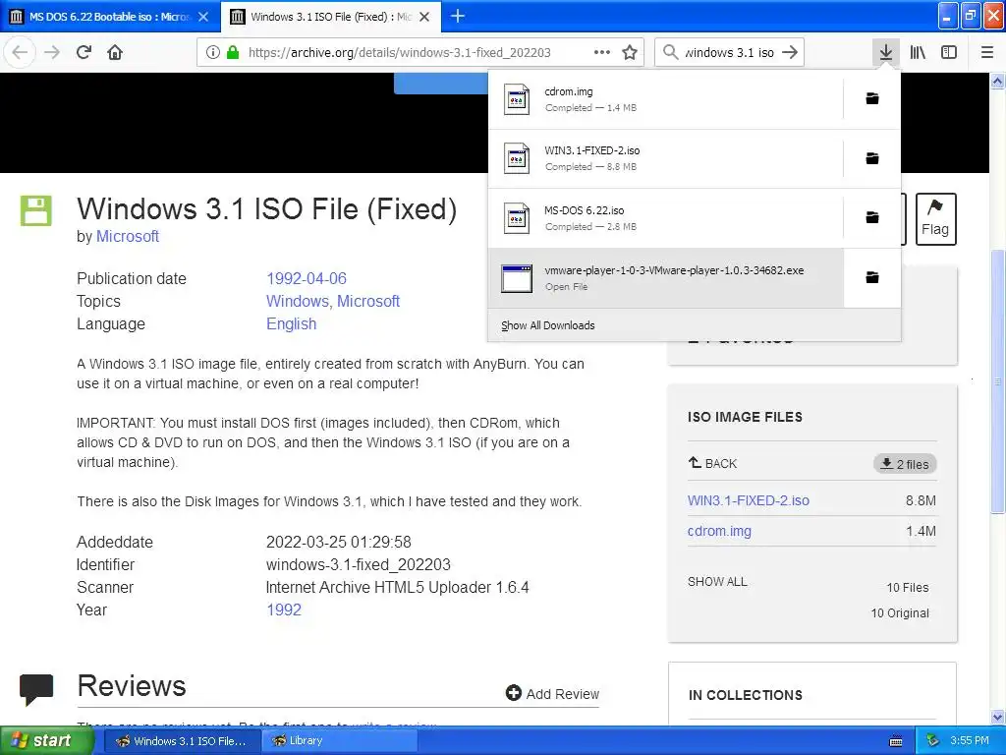The width and height of the screenshot is (1006, 755).
Task: Select the Addeddate value 2022-03-25 01:29:58
Action: (x=339, y=542)
